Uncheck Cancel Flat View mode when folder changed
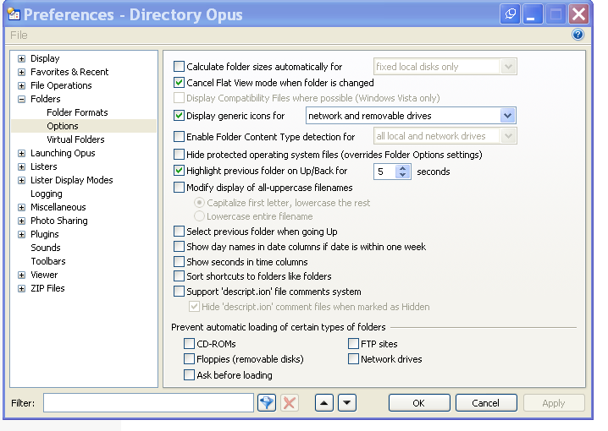The width and height of the screenshot is (608, 431). point(179,83)
